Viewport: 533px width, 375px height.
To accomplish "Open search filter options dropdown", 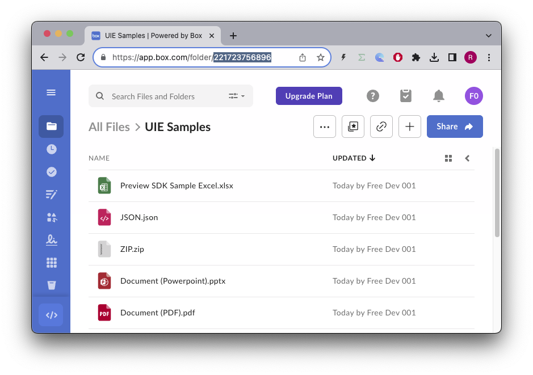I will (237, 96).
